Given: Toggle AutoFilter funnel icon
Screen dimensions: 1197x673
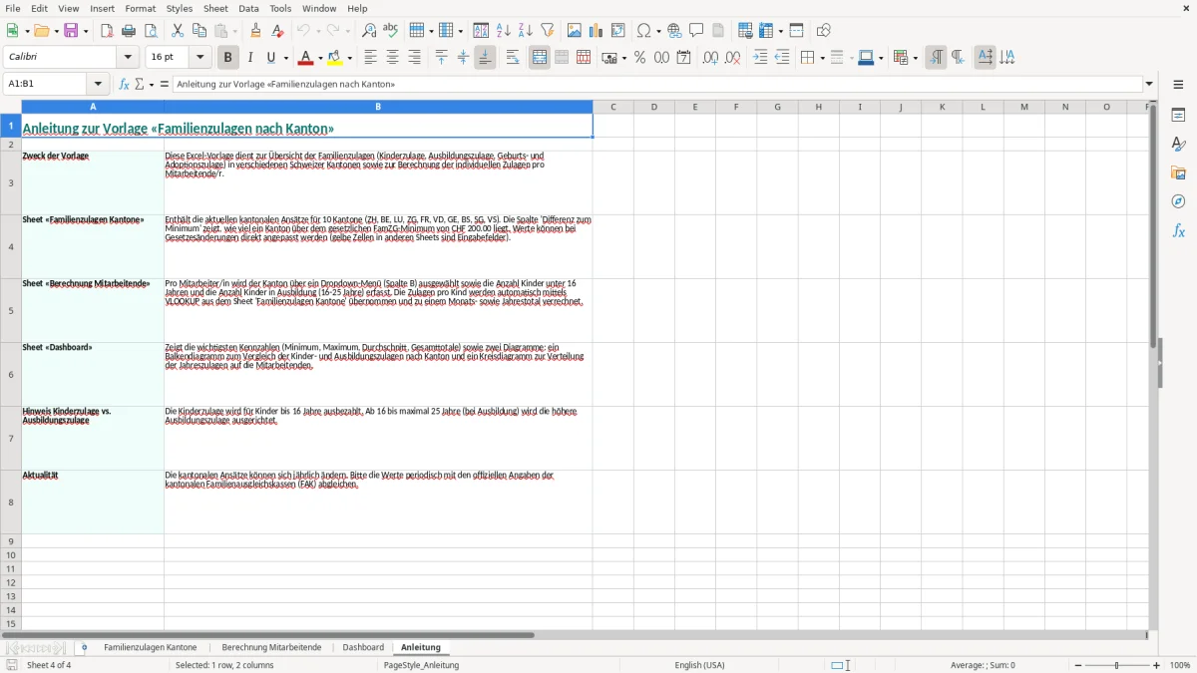Looking at the screenshot, I should tap(548, 31).
